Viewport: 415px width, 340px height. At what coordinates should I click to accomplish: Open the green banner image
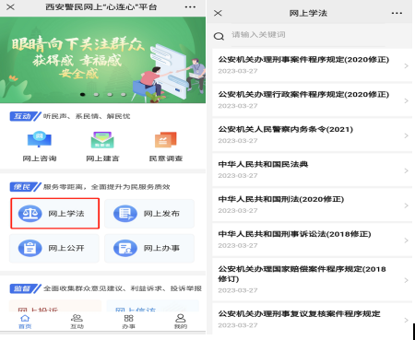tap(102, 60)
